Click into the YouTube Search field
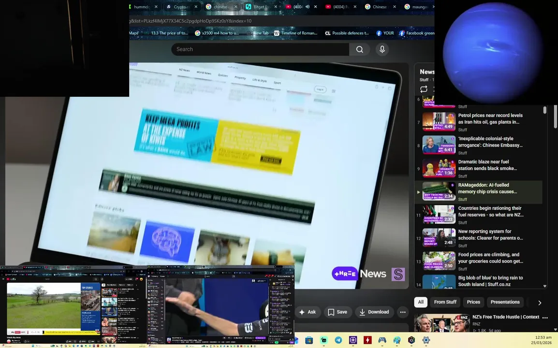Screen dimensions: 558x348 (260, 49)
